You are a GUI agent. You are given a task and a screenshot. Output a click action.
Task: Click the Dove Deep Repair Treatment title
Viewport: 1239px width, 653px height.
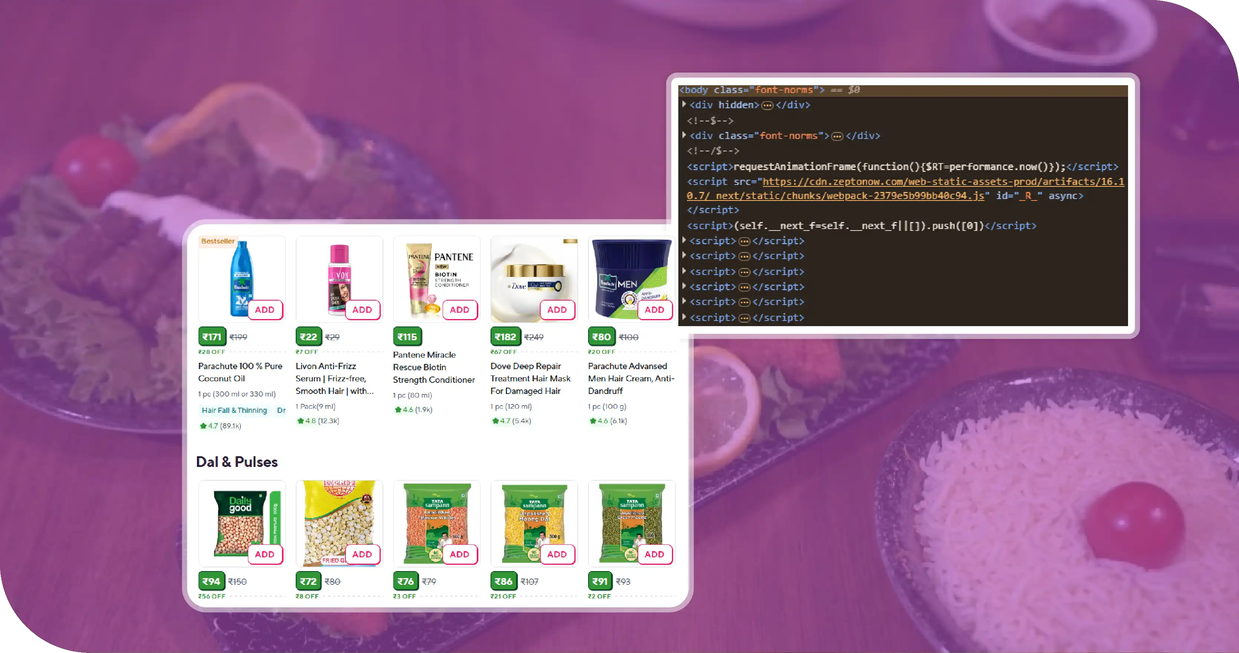(x=531, y=379)
